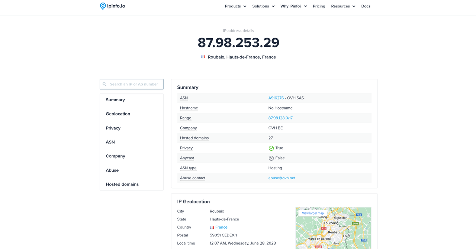
Task: Jump to the Company section in sidebar
Action: [115, 156]
